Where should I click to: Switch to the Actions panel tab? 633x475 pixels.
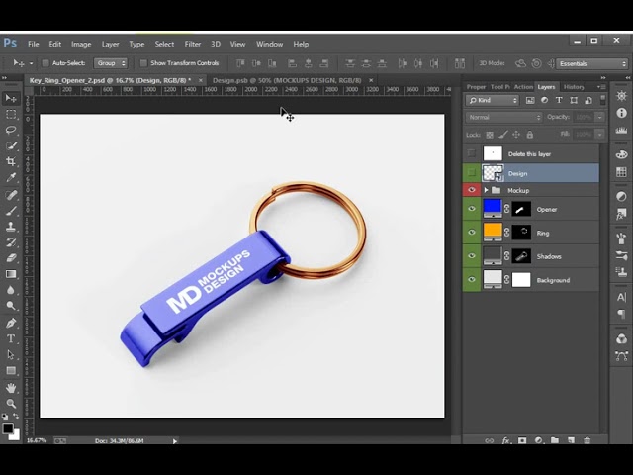tap(523, 87)
